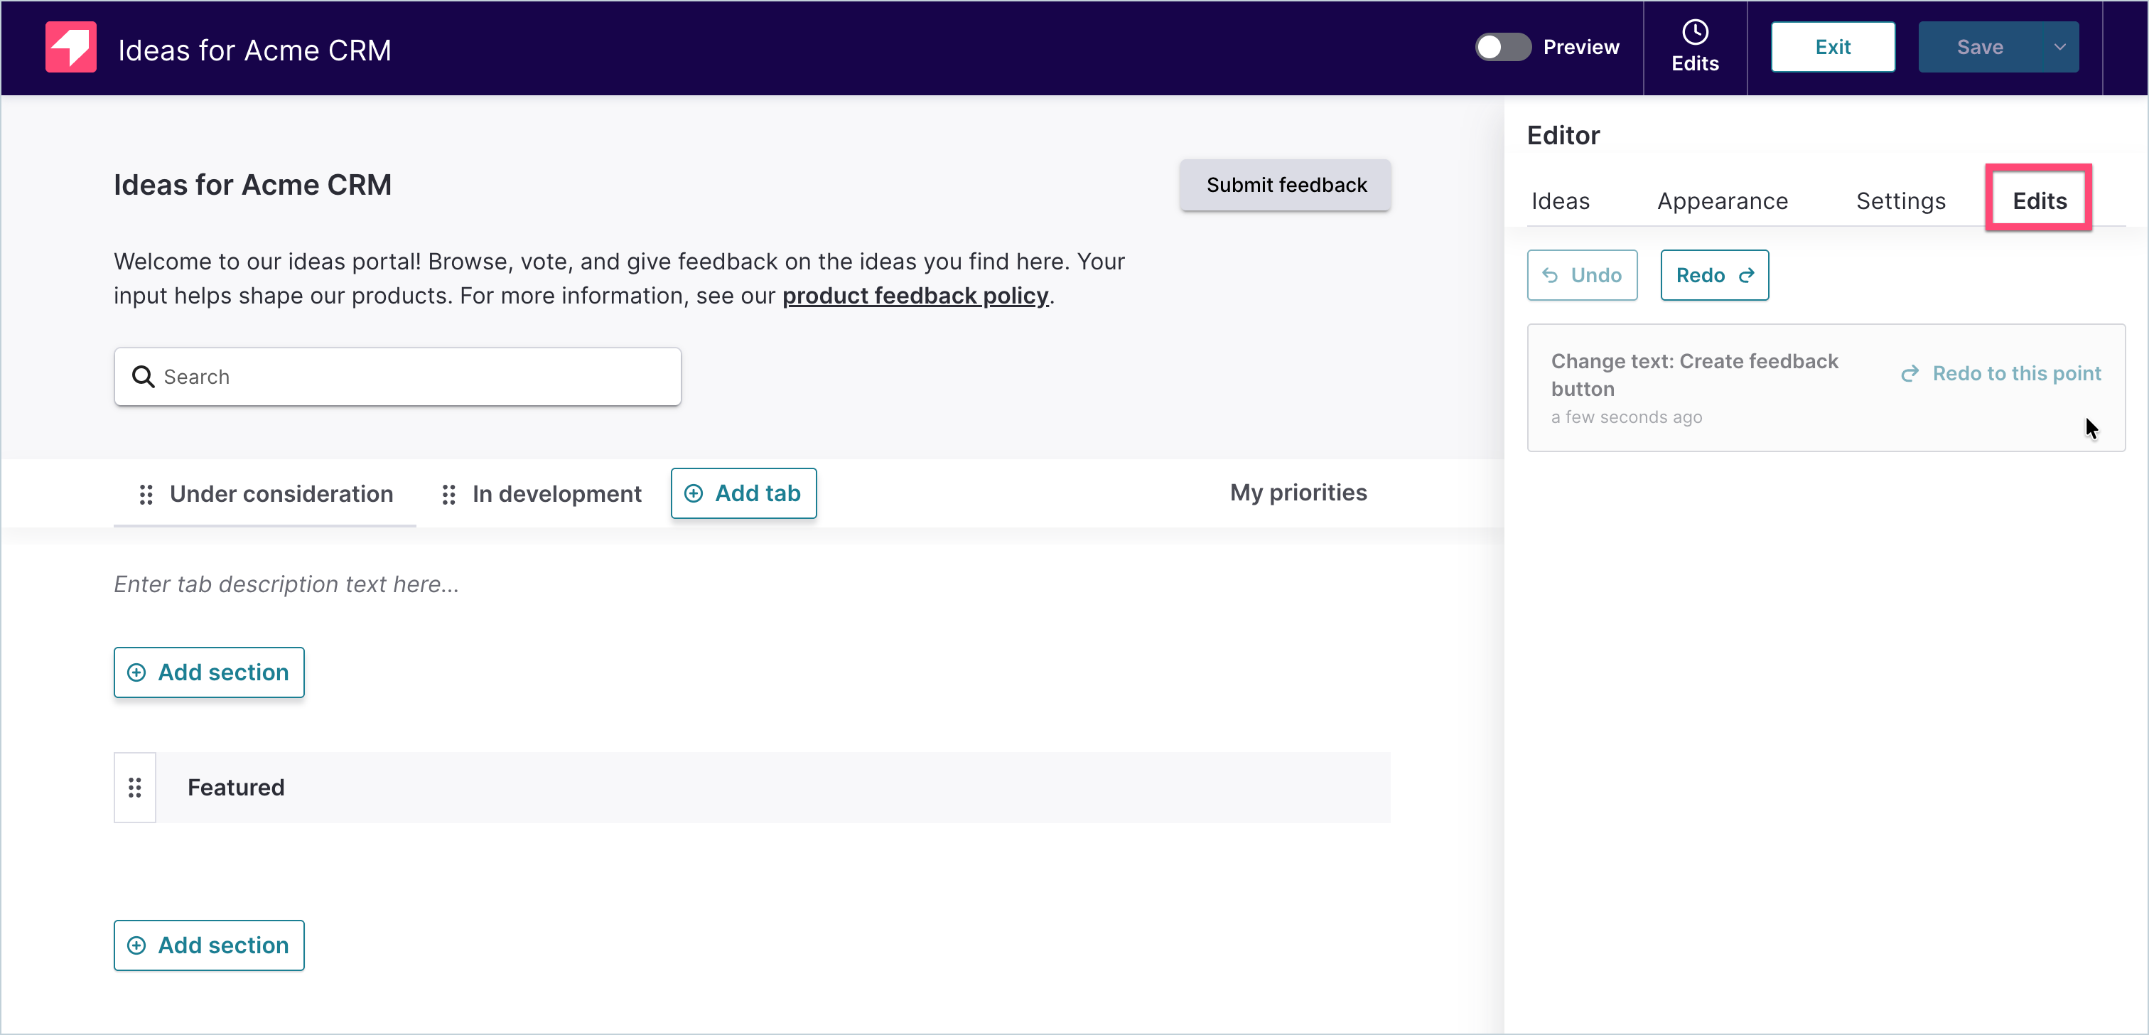Click Redo to this point link

pos(2001,373)
